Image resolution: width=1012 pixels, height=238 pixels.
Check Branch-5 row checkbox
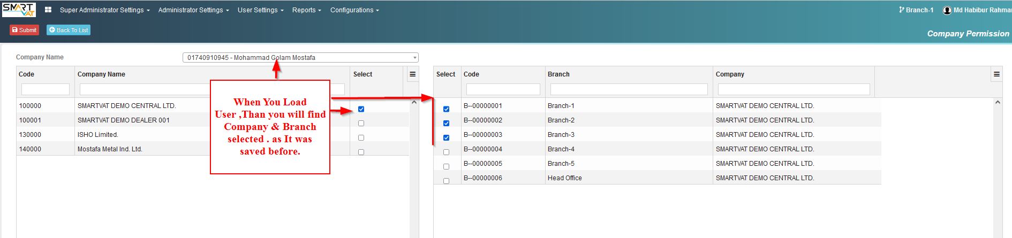click(446, 167)
